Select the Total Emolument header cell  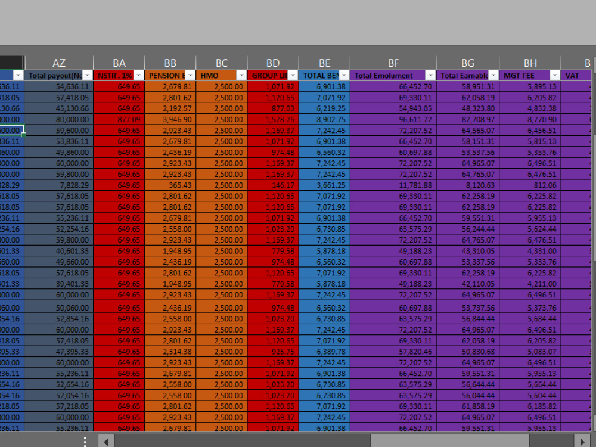point(393,76)
